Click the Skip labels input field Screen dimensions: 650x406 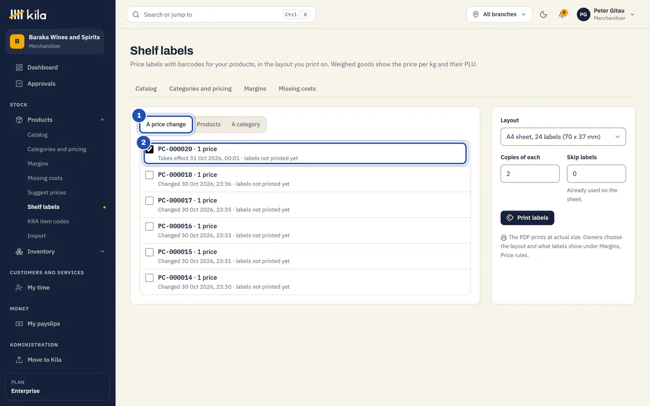tap(596, 174)
